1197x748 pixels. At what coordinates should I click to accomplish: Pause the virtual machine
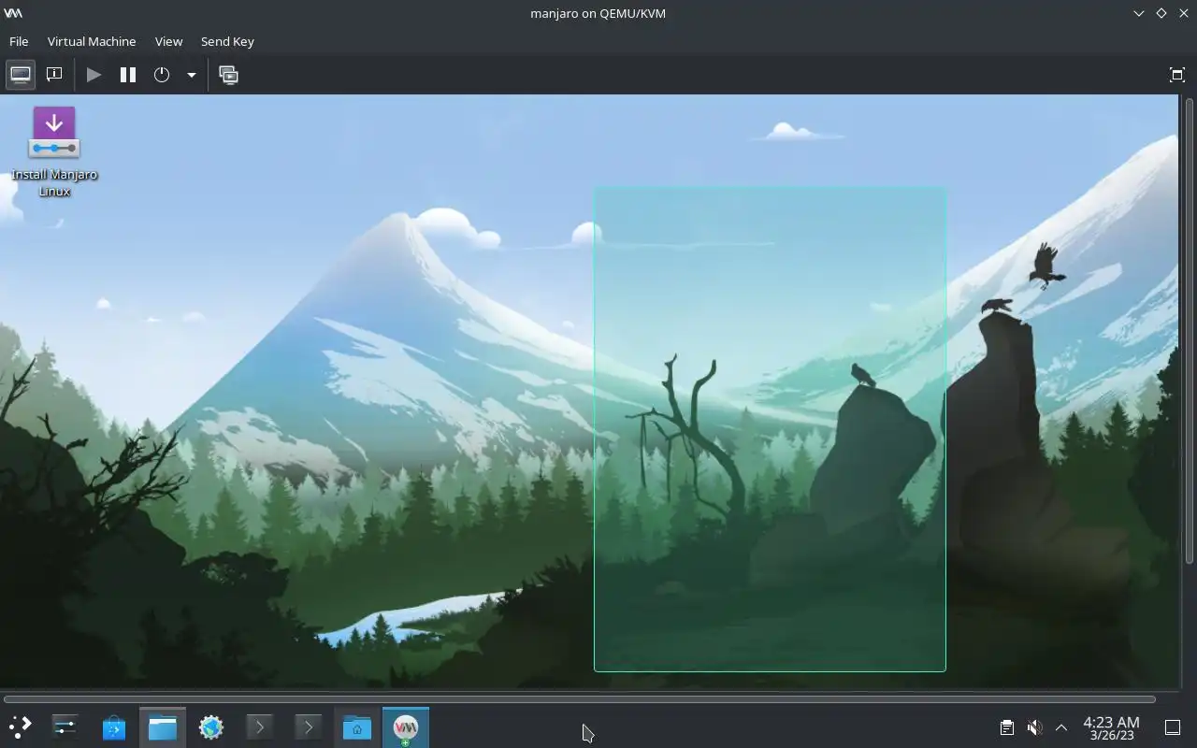coord(128,75)
